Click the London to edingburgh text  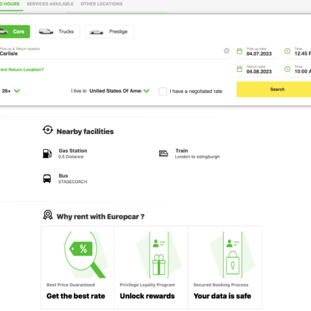197,157
